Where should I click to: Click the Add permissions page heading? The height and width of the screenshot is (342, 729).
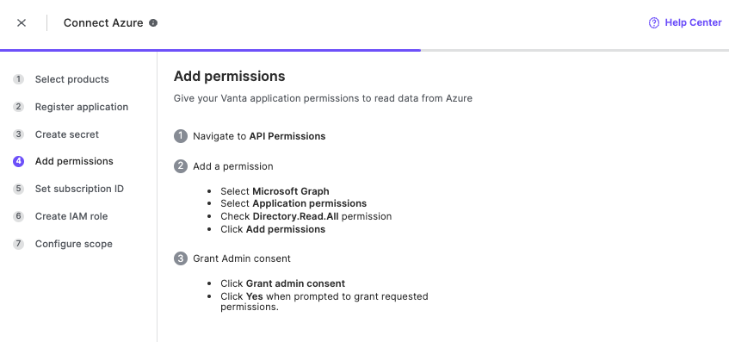[x=229, y=77]
